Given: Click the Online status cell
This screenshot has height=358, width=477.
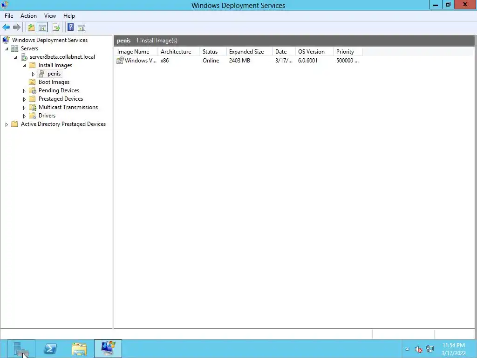Looking at the screenshot, I should click(211, 61).
